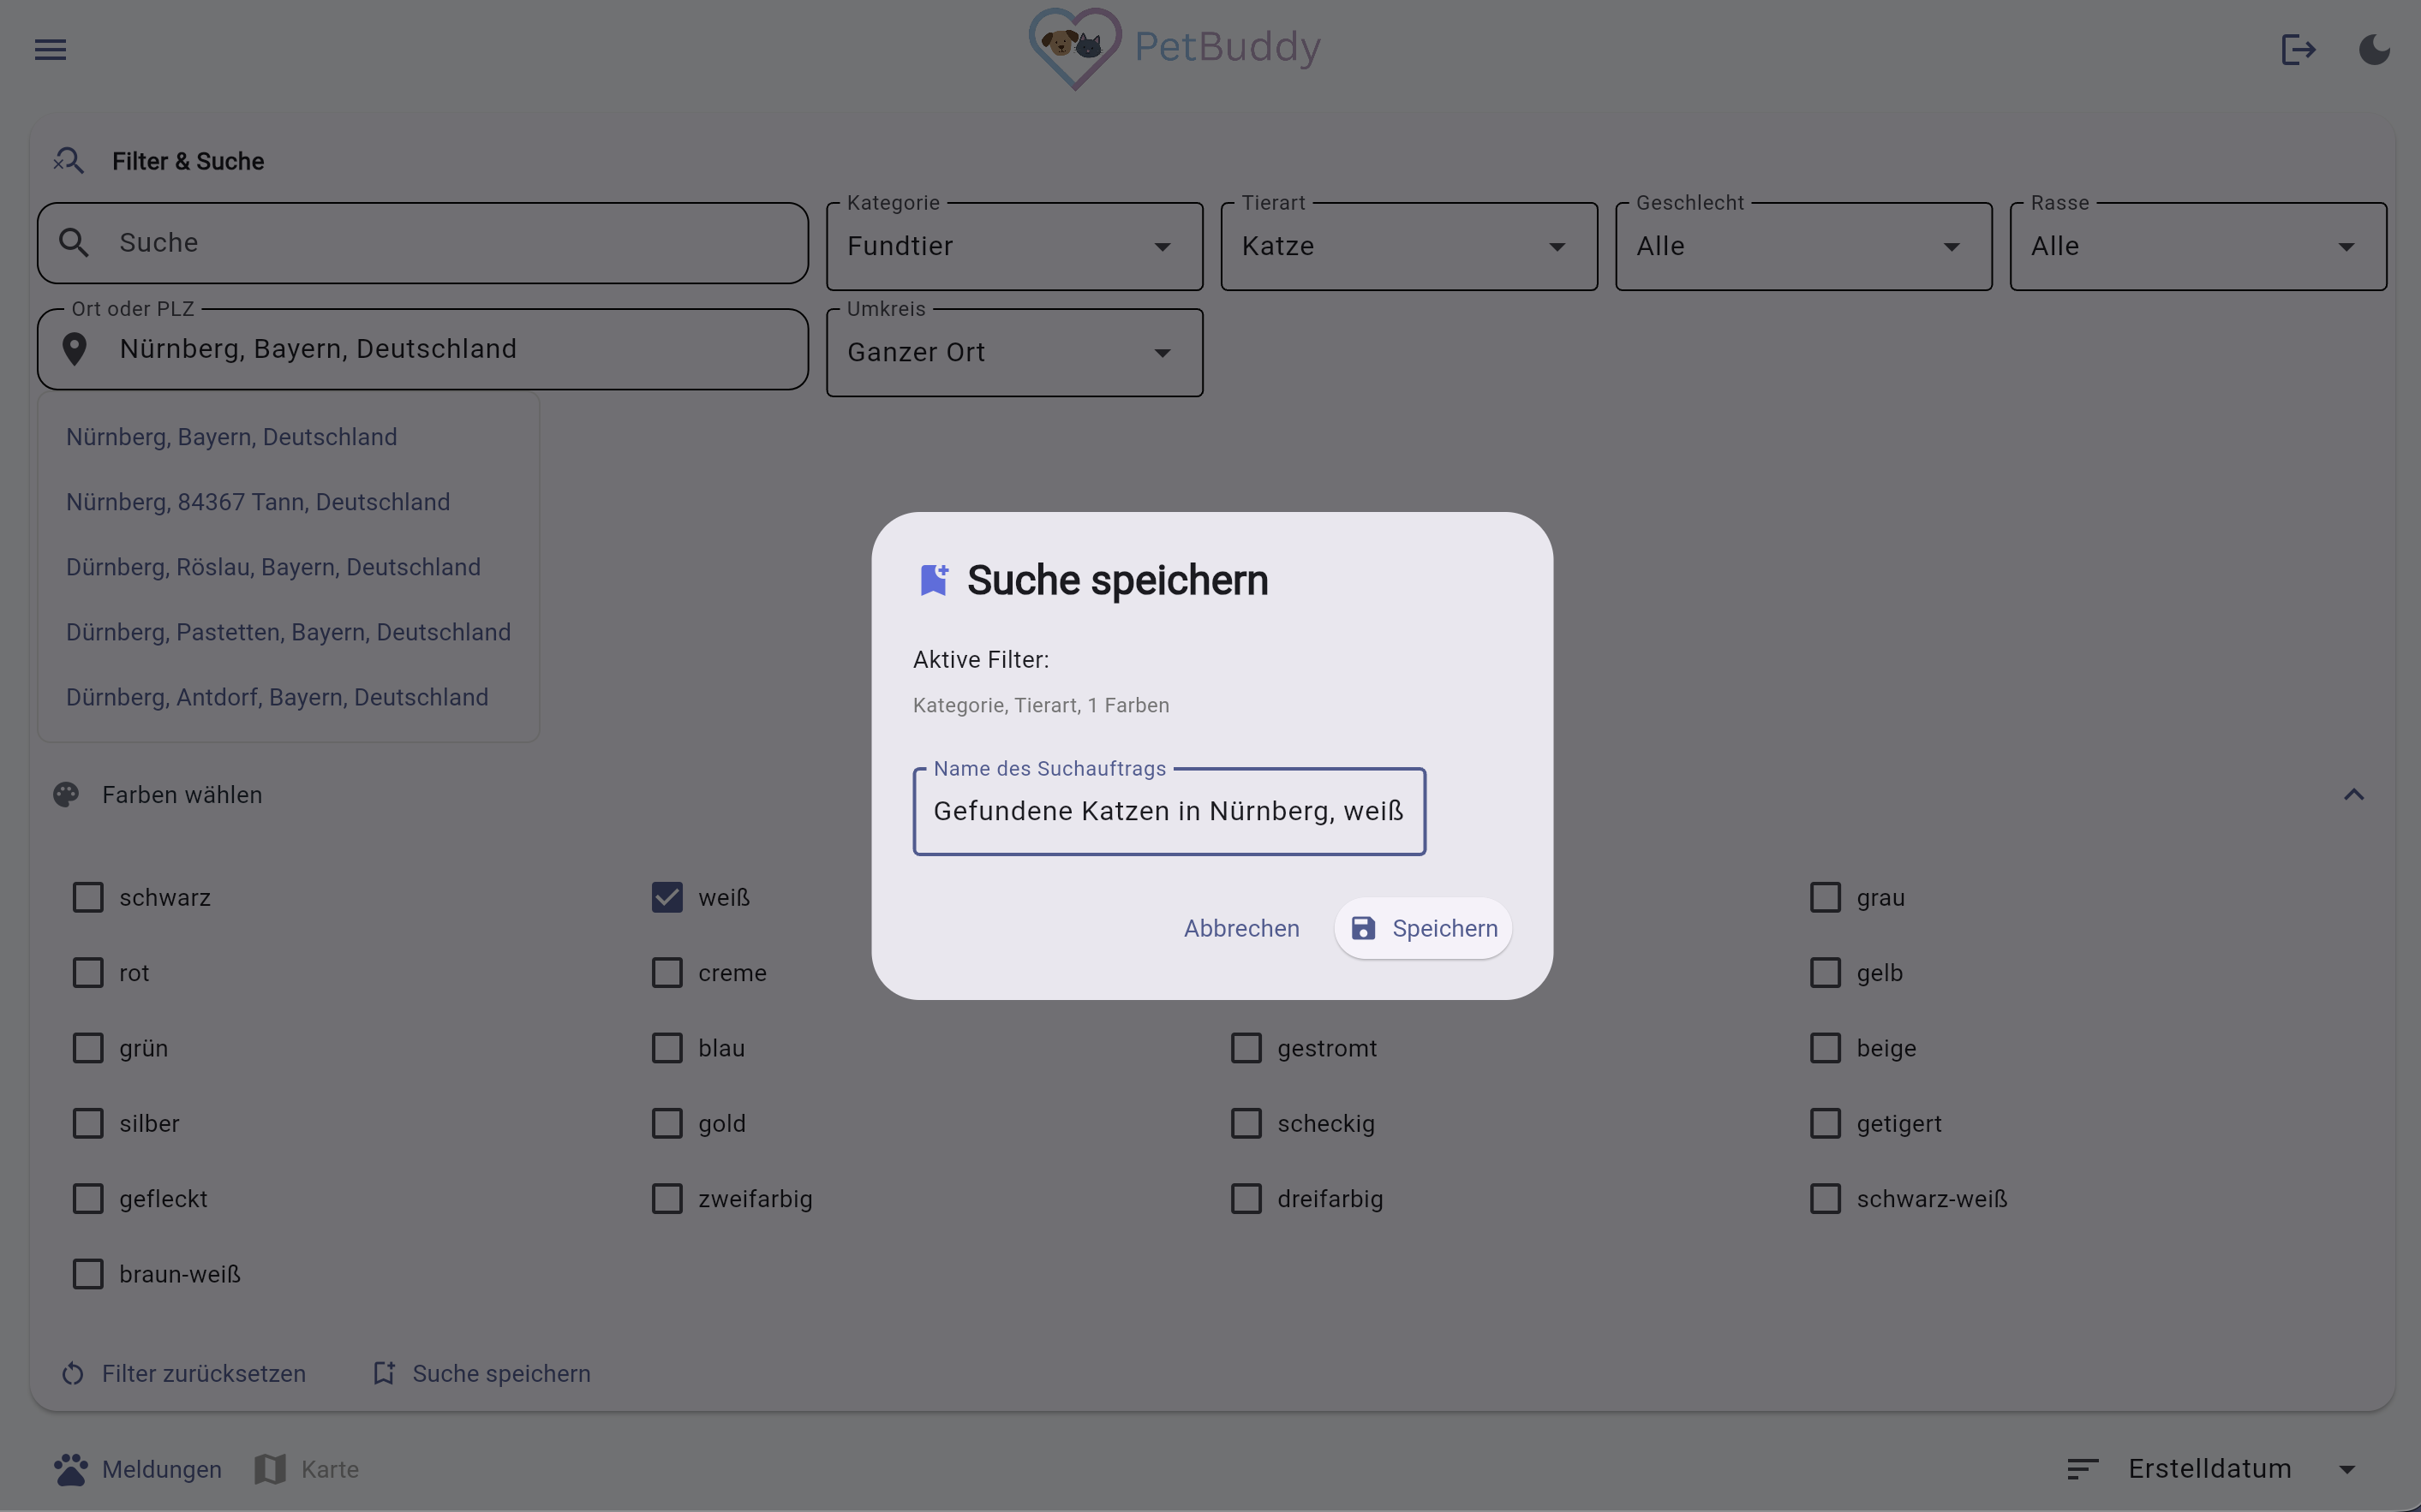Switch to the Karte tab
2421x1512 pixels.
click(x=308, y=1469)
